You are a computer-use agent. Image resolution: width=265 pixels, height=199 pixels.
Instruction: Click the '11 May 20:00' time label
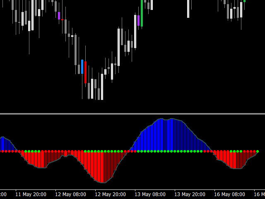click(31, 194)
